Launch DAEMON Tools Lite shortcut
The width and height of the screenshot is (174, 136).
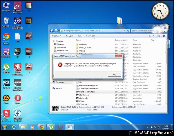click(17, 116)
